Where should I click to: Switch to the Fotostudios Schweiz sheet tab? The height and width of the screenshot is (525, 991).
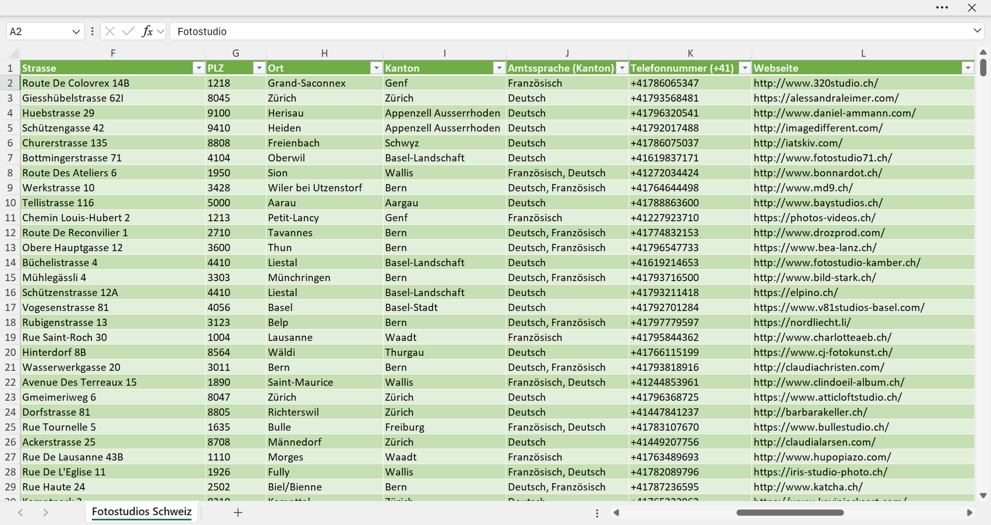coord(141,511)
